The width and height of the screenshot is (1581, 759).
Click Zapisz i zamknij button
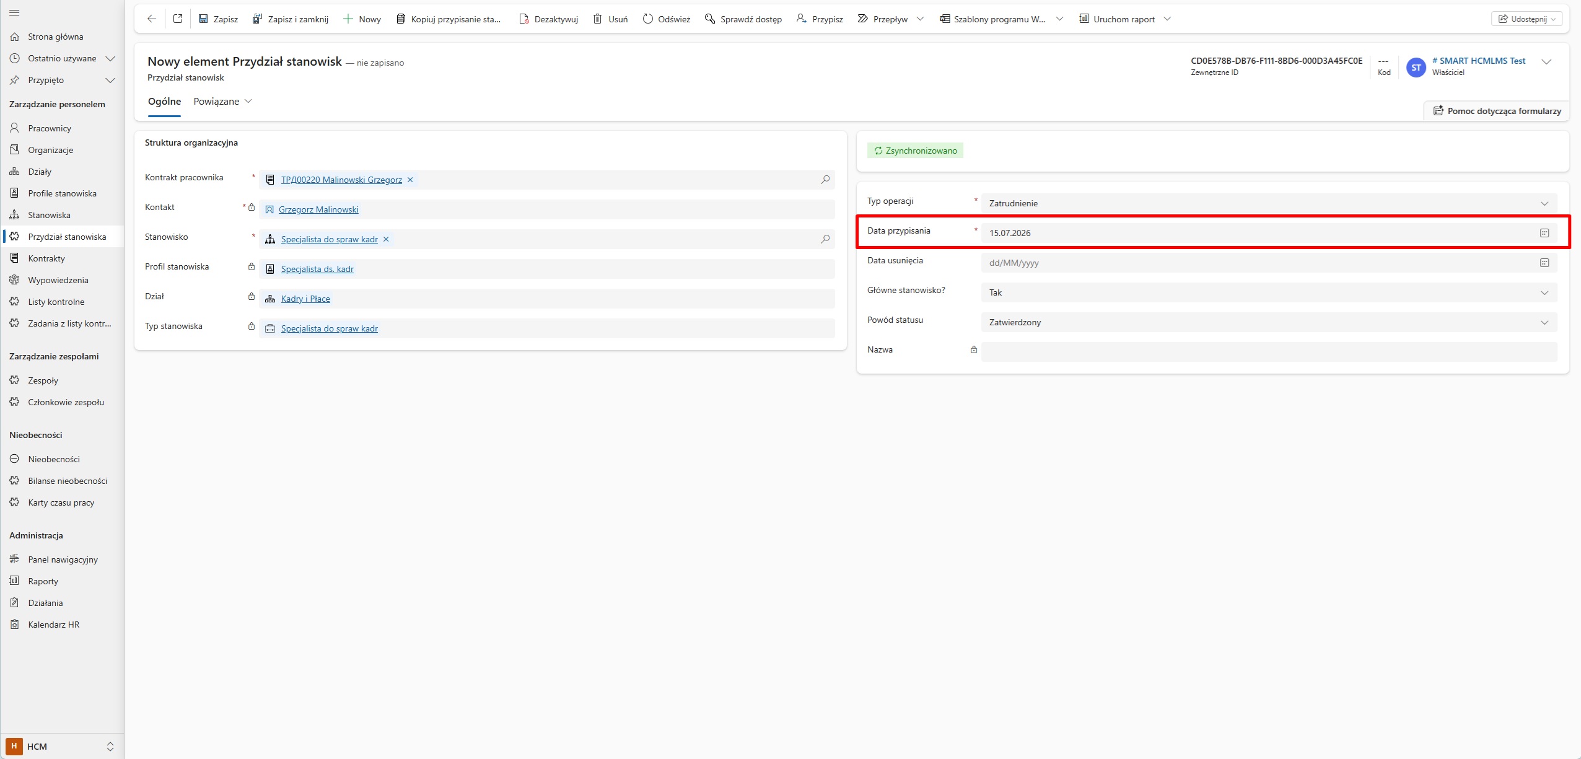click(x=291, y=19)
